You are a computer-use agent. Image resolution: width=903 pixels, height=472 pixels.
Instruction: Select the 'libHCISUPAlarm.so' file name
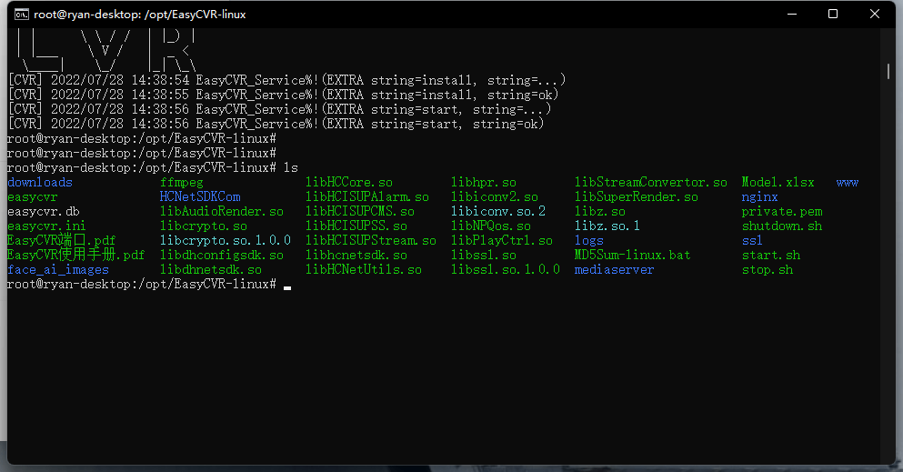(x=367, y=196)
